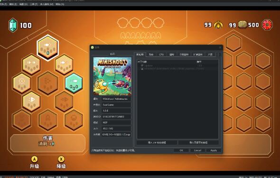
Task: Select the teal hexagon skill node
Action: coord(74,83)
